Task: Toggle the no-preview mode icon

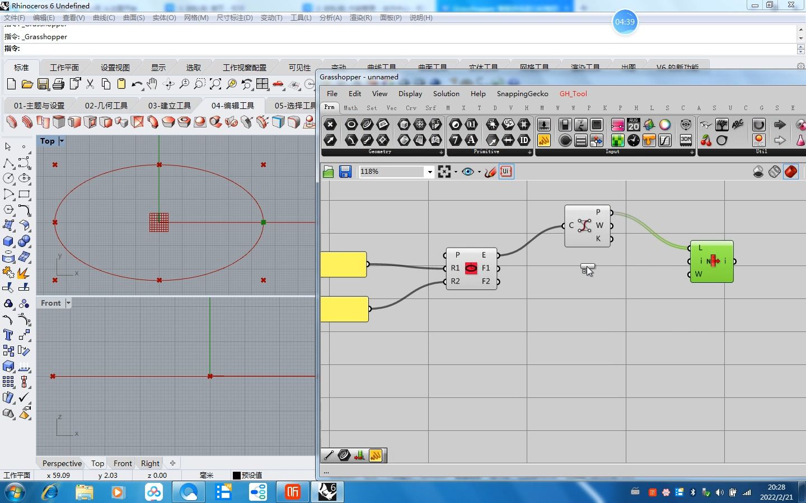Action: (x=758, y=172)
